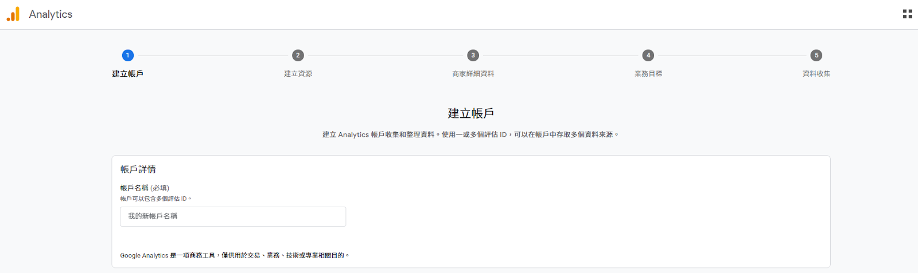Click the 建立帳戶 page heading

point(471,113)
